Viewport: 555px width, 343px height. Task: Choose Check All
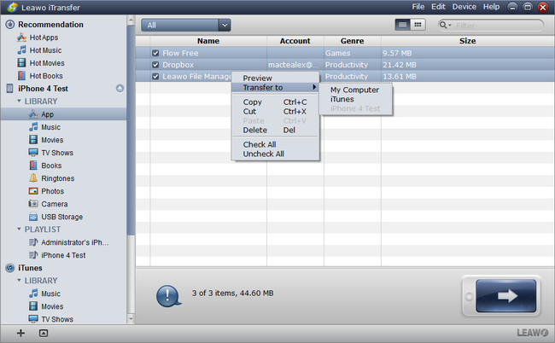[x=260, y=144]
